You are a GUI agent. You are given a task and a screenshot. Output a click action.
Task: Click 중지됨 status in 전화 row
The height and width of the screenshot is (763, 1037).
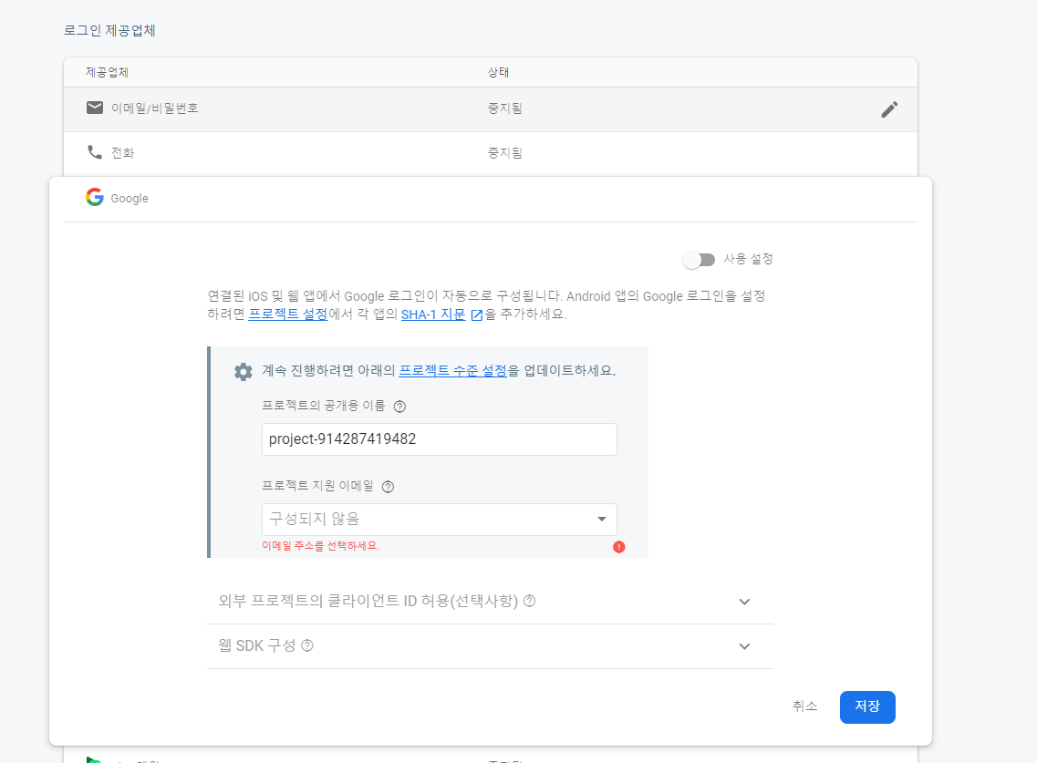(x=504, y=153)
